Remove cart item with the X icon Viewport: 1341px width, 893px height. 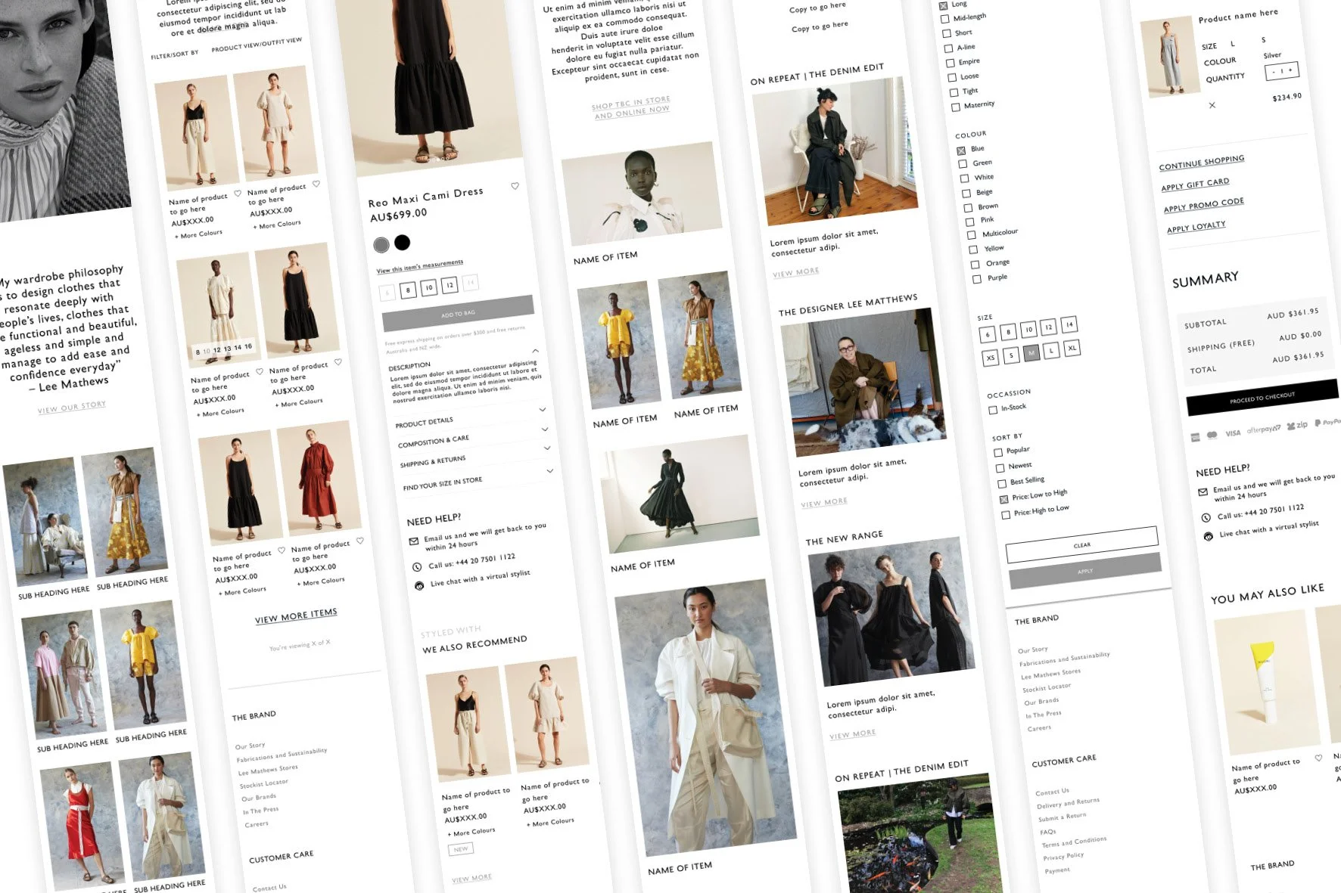(1212, 105)
